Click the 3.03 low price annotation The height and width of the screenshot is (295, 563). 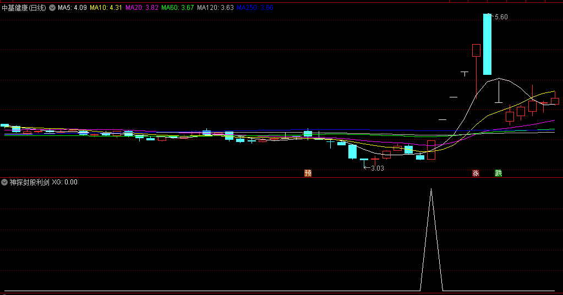coord(378,168)
